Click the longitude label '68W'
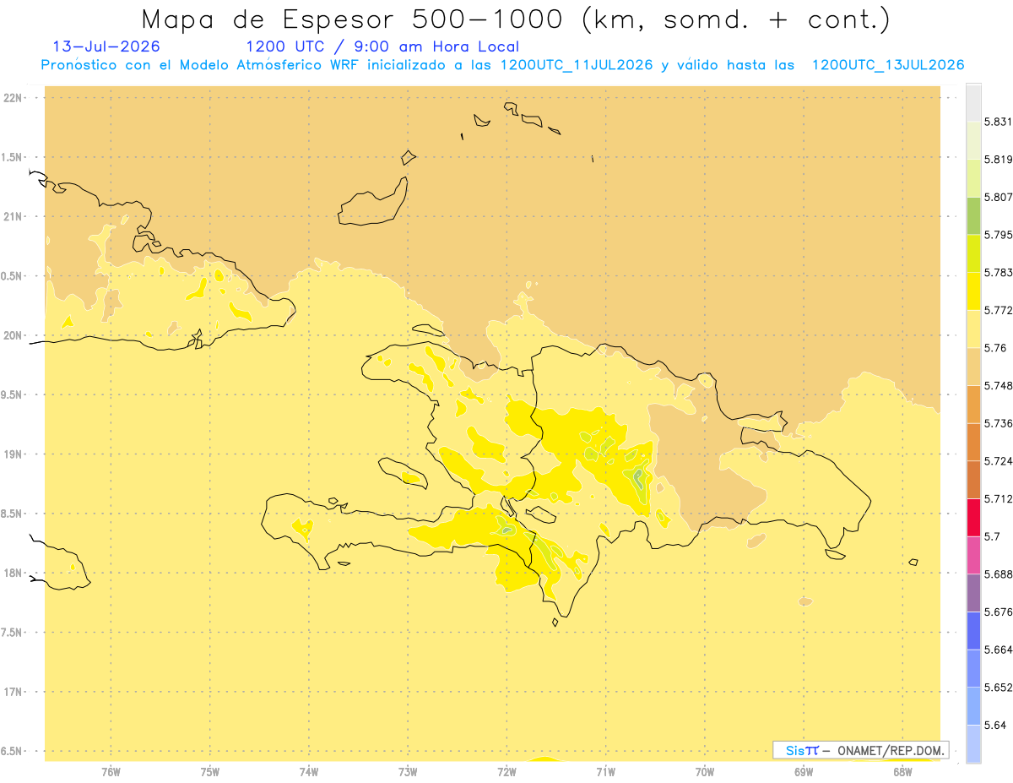The image size is (1013, 783). pyautogui.click(x=902, y=772)
